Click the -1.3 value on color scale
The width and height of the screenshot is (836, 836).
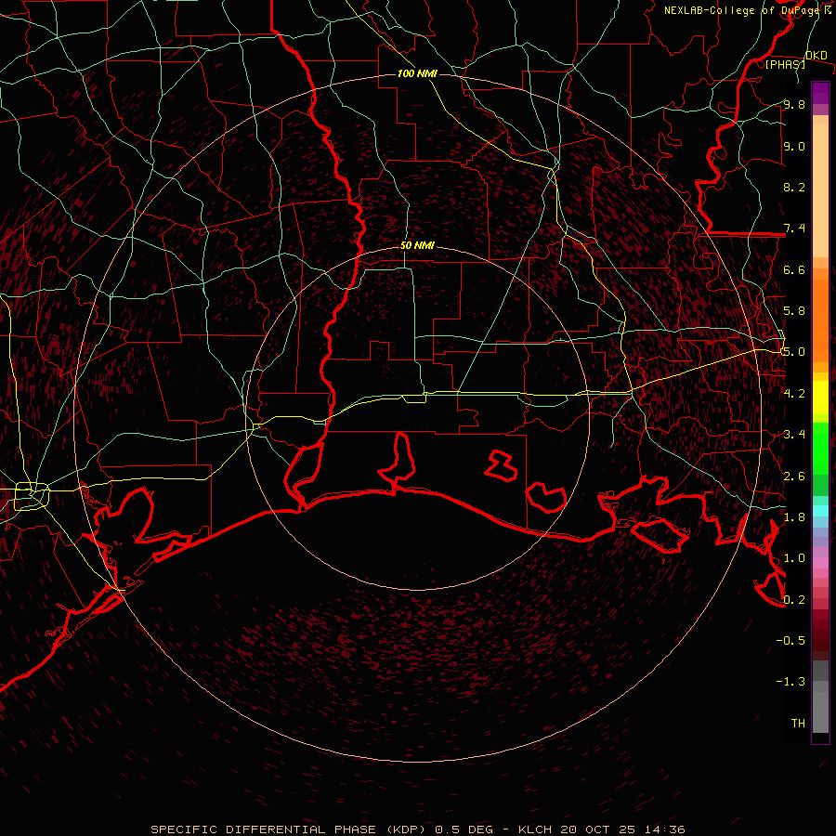(790, 682)
